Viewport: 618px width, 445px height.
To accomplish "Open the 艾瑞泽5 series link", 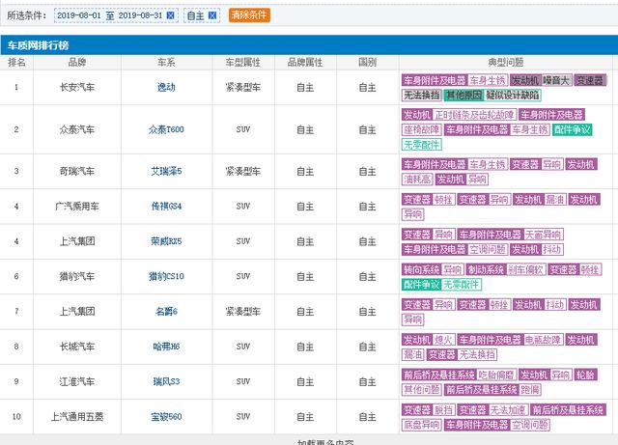I will click(166, 171).
